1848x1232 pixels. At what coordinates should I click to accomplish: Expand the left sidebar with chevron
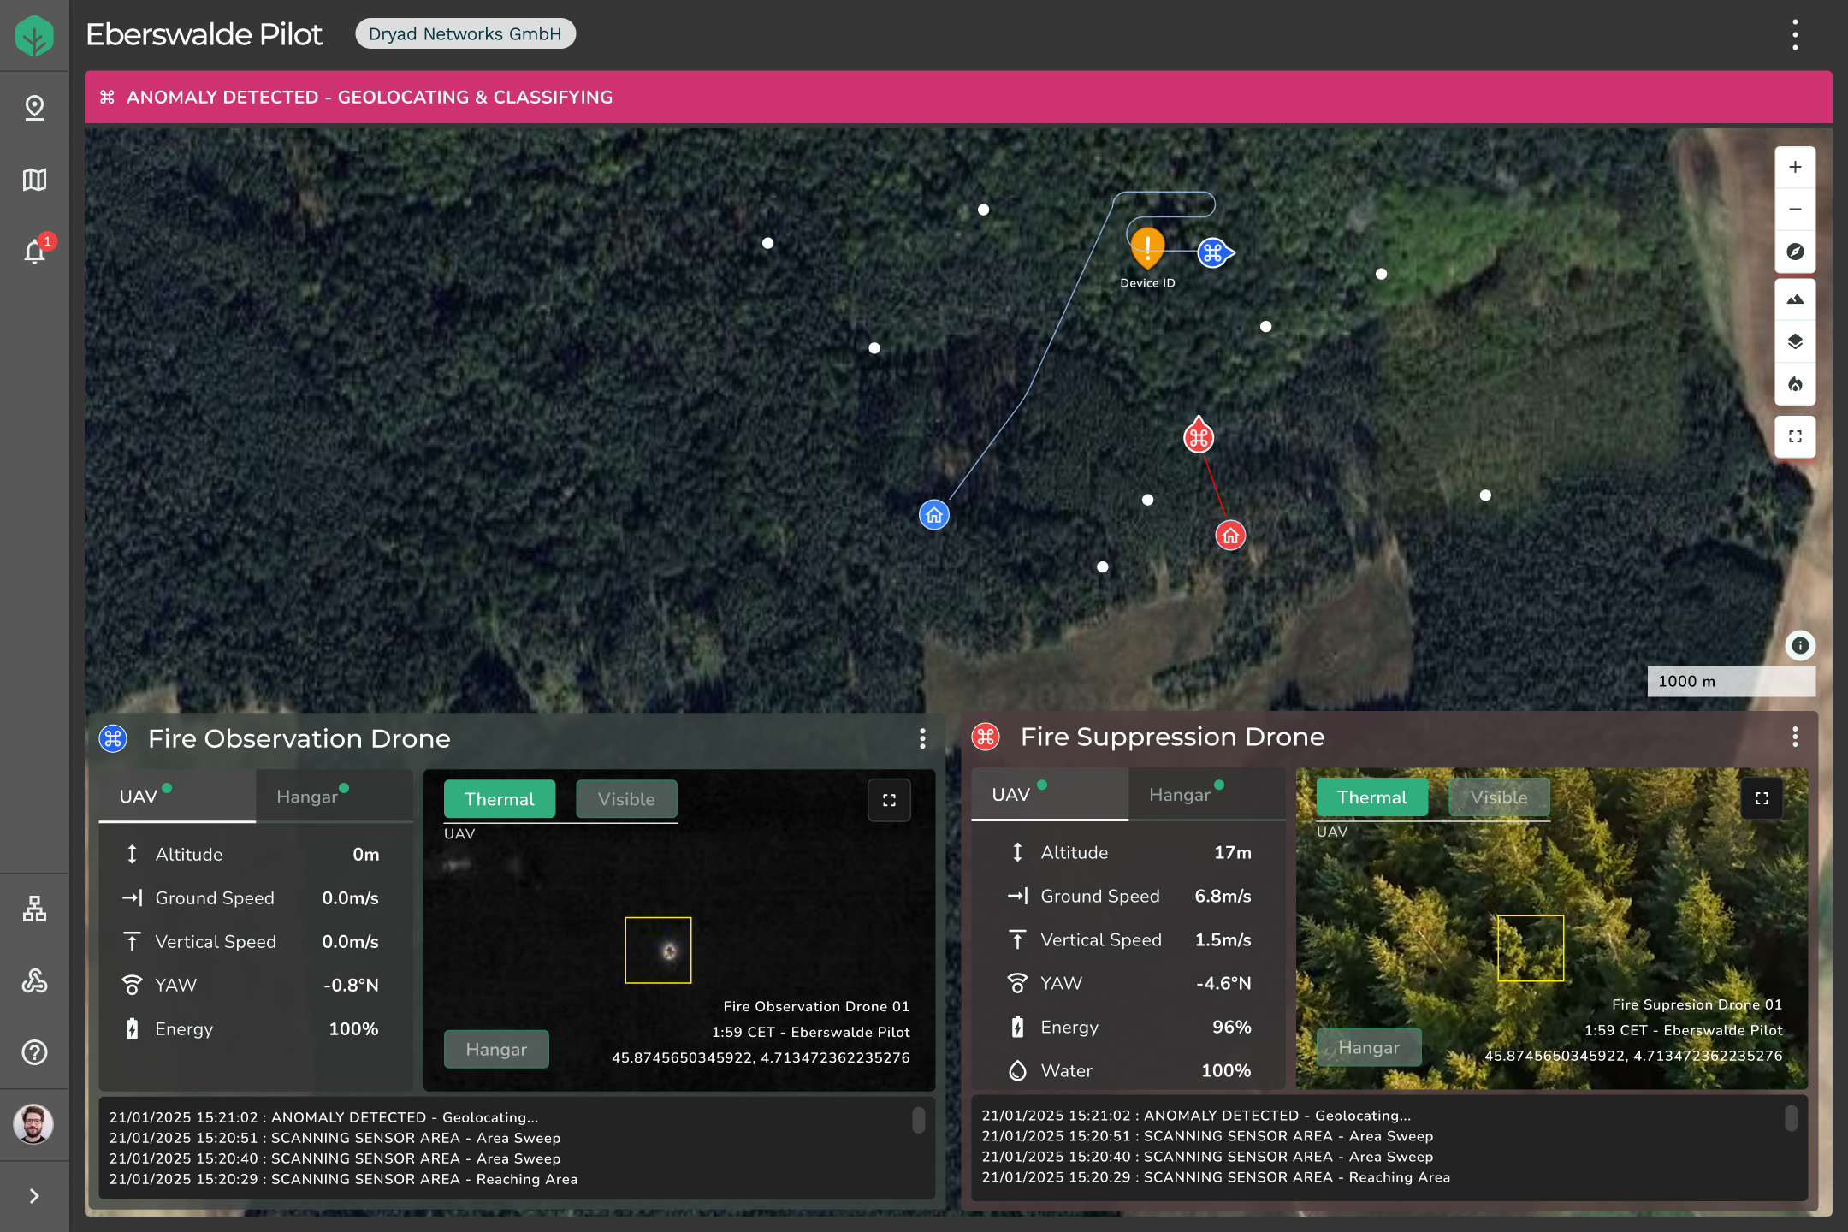[x=34, y=1196]
